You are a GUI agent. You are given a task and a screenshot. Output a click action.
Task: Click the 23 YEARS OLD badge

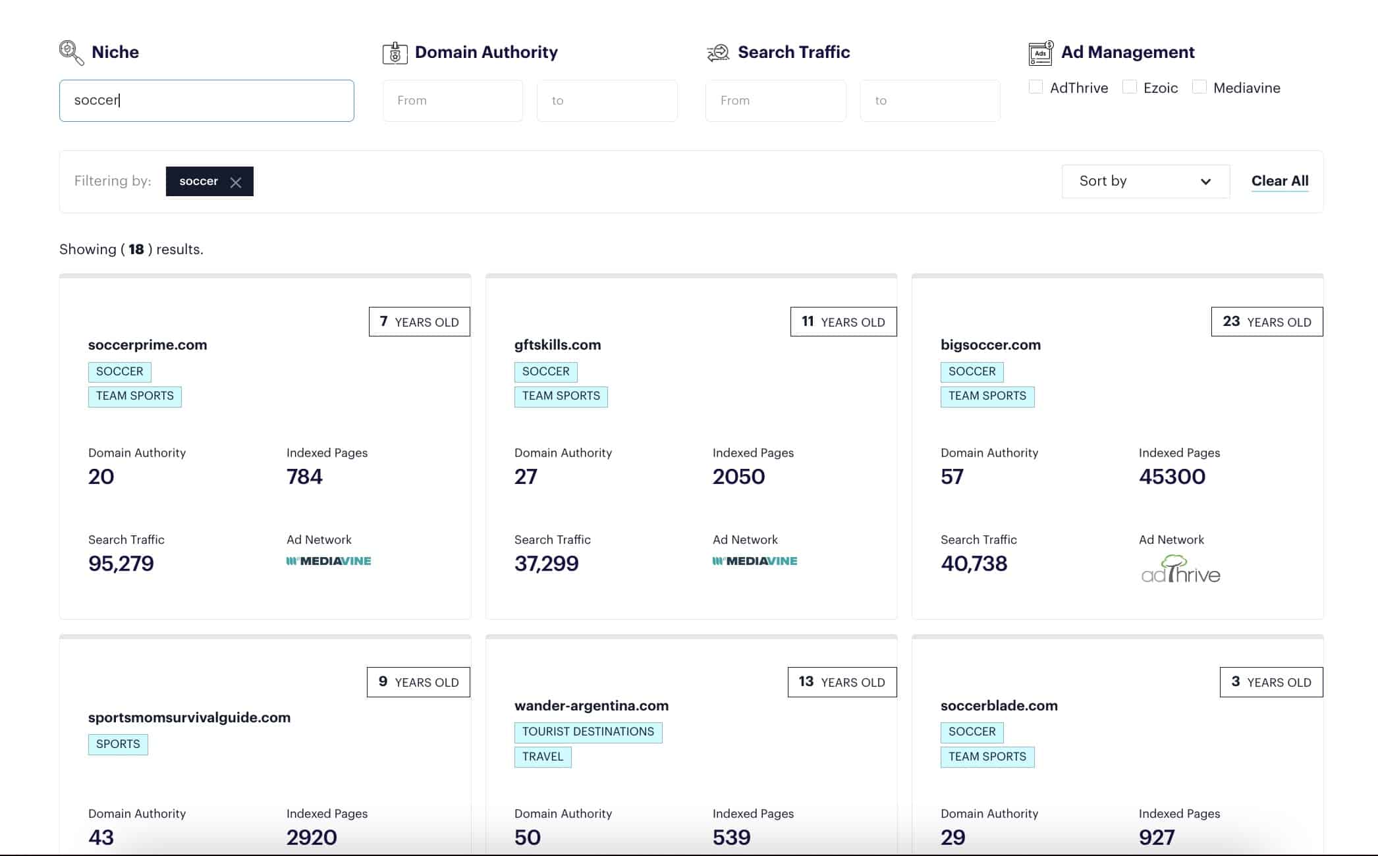coord(1267,322)
